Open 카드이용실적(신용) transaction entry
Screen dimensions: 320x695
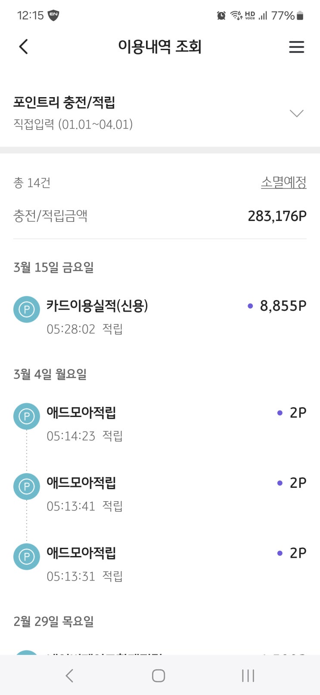97,306
